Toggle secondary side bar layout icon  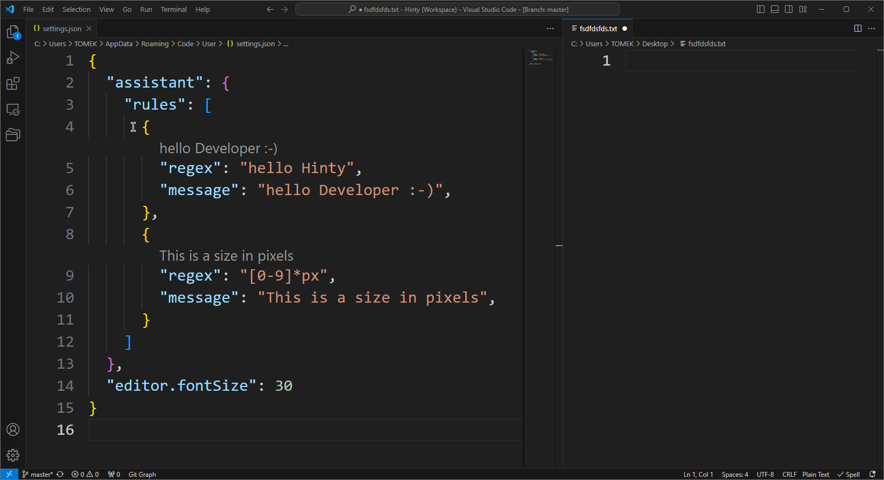pyautogui.click(x=789, y=9)
